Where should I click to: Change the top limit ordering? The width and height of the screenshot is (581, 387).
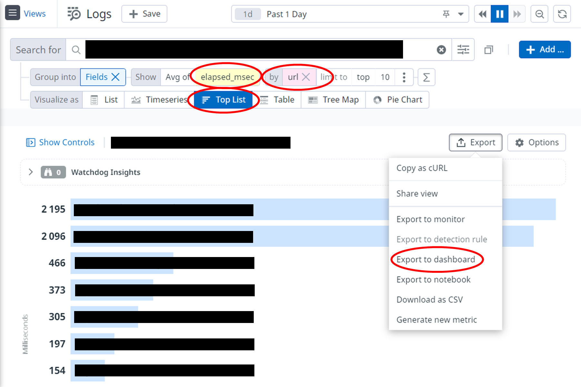point(363,77)
